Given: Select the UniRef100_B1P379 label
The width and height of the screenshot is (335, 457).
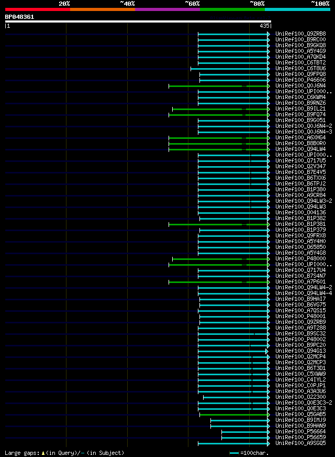Looking at the screenshot, I should [x=300, y=230].
